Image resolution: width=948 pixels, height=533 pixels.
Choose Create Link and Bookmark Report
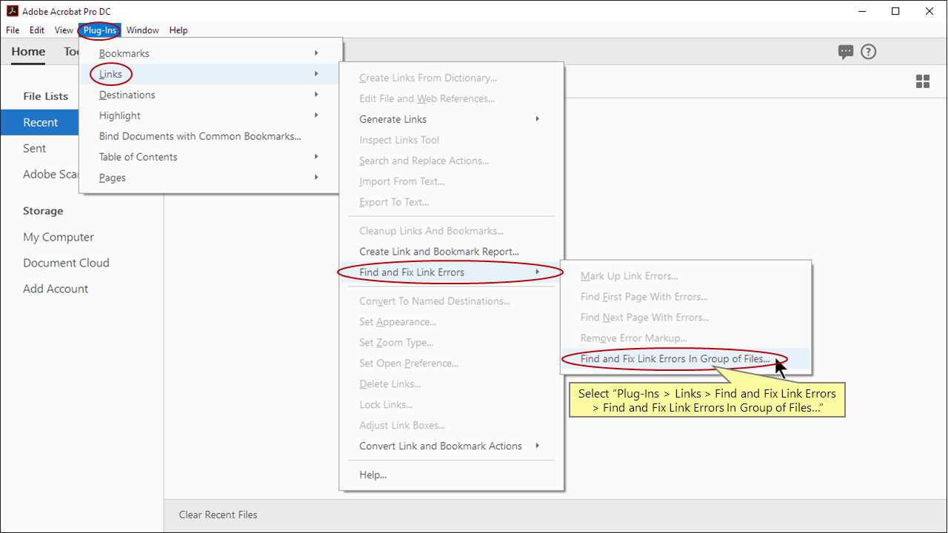(438, 252)
